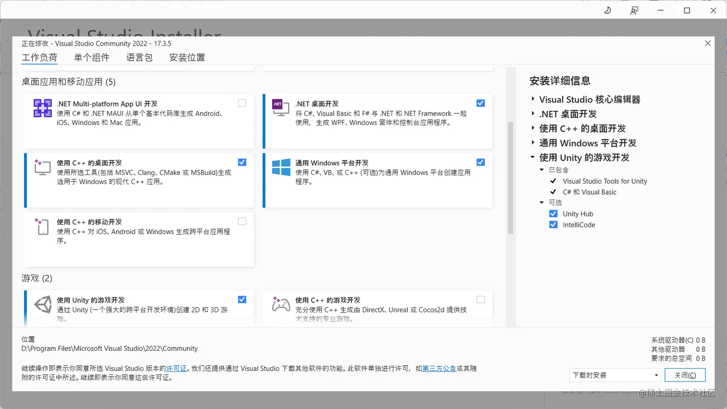Click the 桌面应用和移动应用 (5) heading

pos(69,82)
